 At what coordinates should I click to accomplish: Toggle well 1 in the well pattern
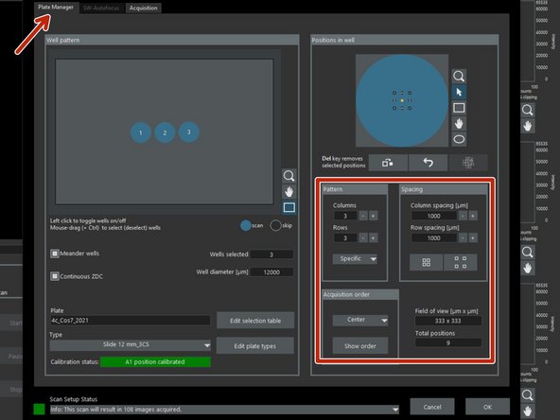(x=140, y=132)
